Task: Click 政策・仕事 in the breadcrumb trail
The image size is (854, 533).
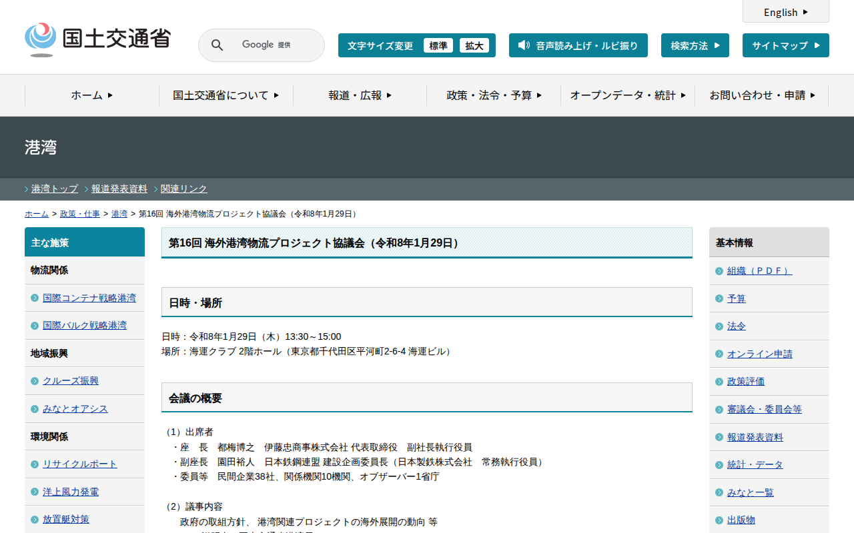Action: [x=80, y=214]
